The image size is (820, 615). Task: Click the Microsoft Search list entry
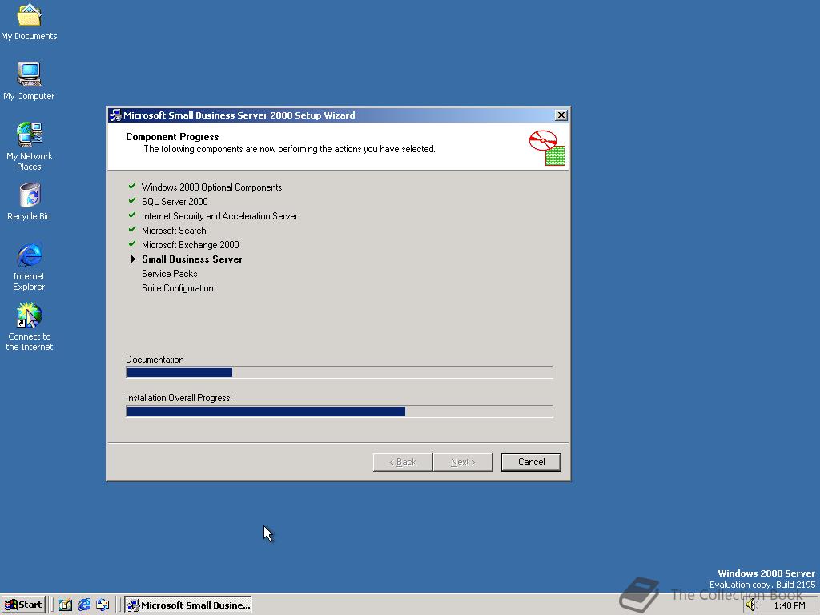point(174,230)
